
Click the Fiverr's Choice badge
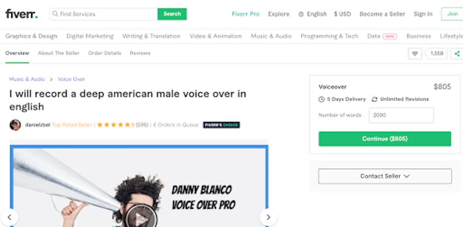click(x=221, y=125)
